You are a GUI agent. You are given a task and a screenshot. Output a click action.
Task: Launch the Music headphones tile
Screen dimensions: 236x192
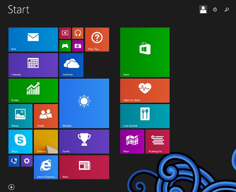click(78, 33)
